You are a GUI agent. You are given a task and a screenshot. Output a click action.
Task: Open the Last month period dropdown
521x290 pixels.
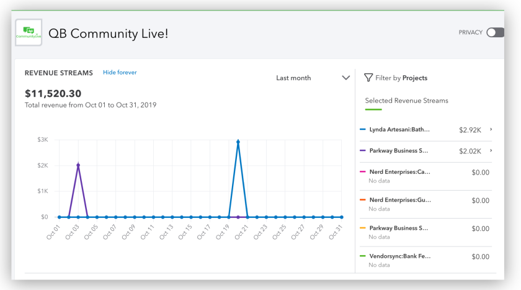pos(313,78)
